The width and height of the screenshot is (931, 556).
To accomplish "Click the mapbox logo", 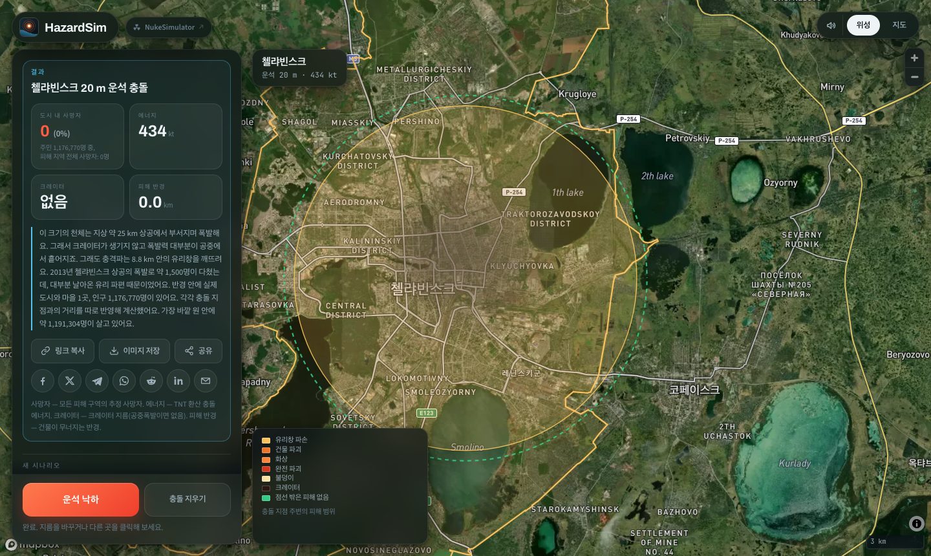I will click(x=32, y=545).
